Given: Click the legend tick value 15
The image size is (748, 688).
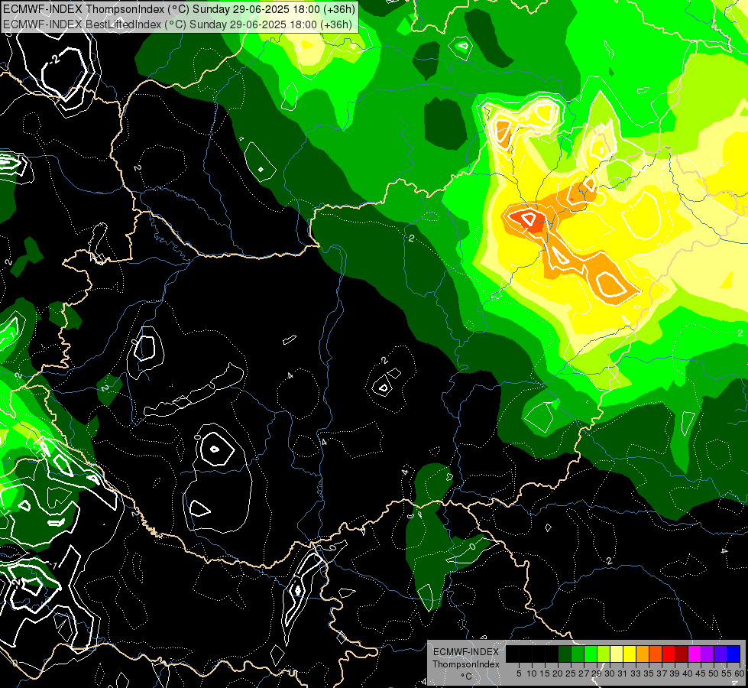Looking at the screenshot, I should [545, 673].
